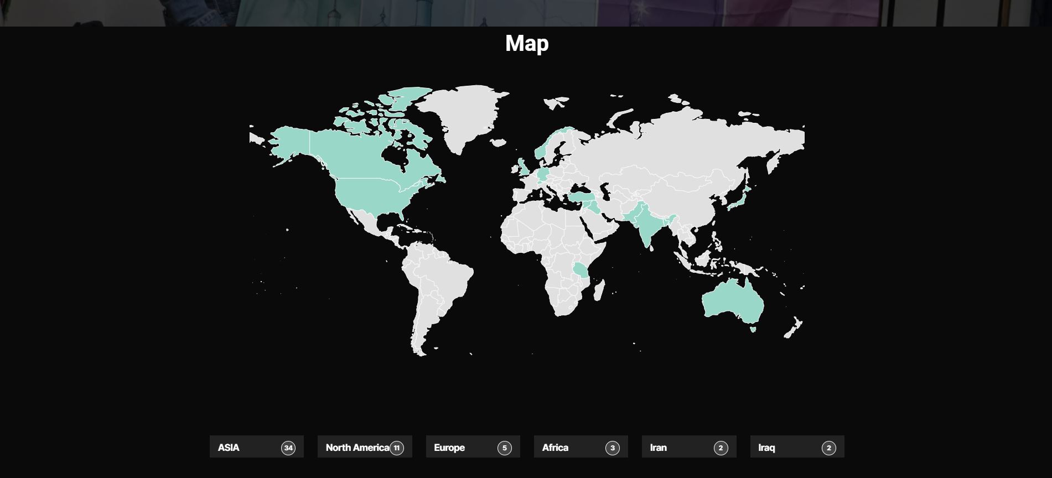Click the 11 count badge on North America
The height and width of the screenshot is (478, 1052).
point(397,448)
